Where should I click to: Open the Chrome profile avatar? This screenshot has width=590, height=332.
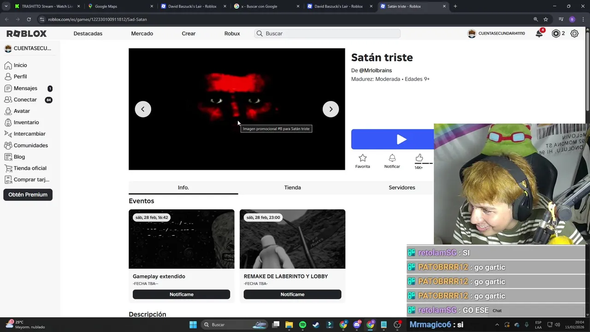tap(572, 19)
